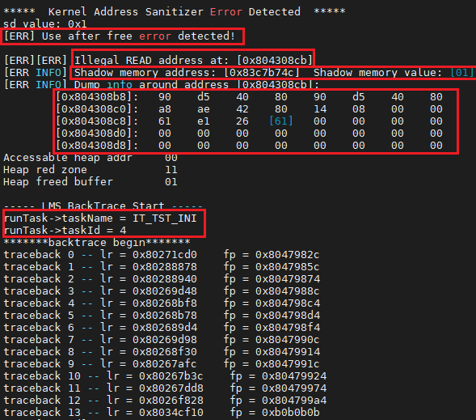This screenshot has height=420, width=476.
Task: Click traceback 2 fp value 0x80479874
Action: [288, 279]
